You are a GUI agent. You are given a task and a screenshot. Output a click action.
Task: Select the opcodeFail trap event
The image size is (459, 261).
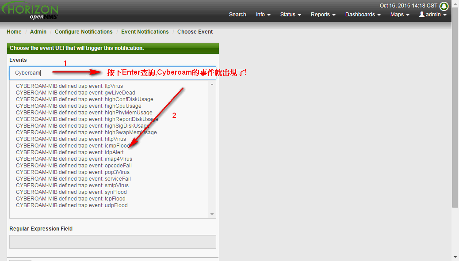[x=74, y=166]
